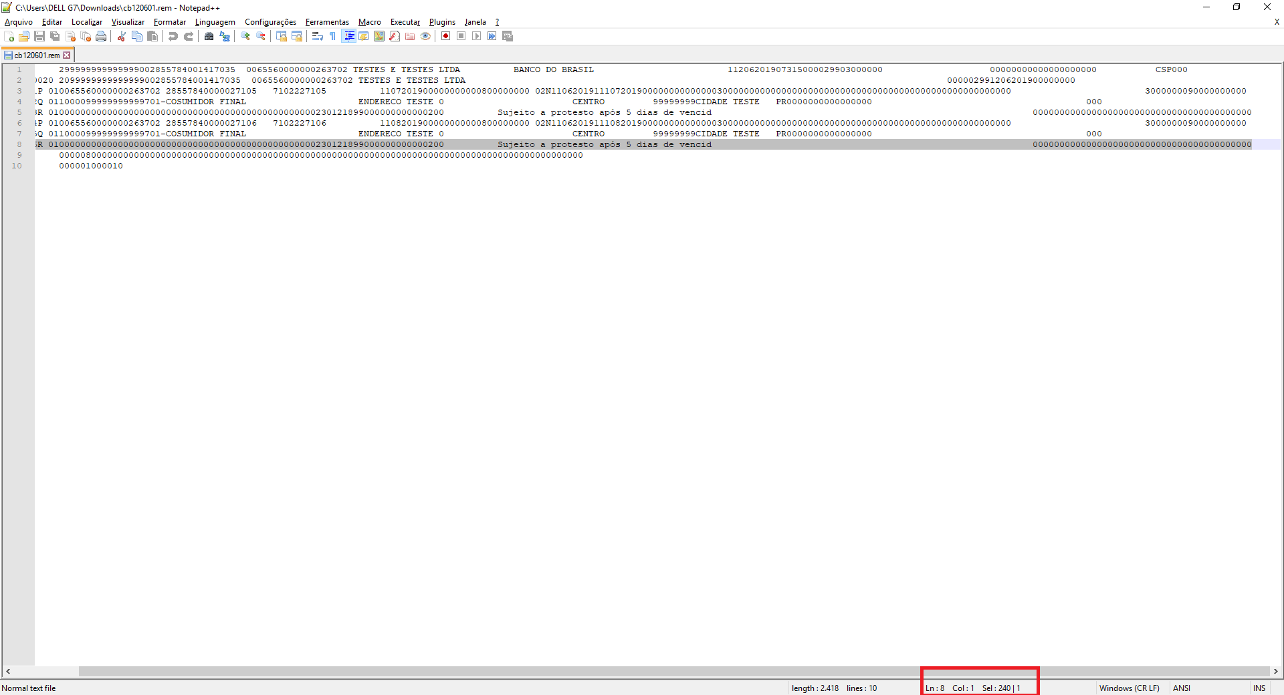Close the cb120601.rem tab via red X
Screen dimensions: 1284x695
(67, 55)
